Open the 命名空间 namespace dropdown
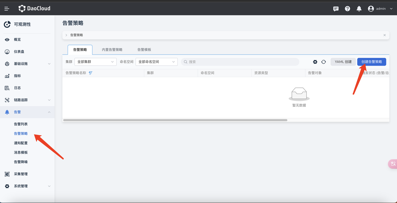397x203 pixels. 156,62
